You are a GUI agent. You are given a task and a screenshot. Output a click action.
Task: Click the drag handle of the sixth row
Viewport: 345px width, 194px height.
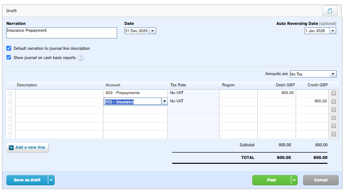(10, 135)
